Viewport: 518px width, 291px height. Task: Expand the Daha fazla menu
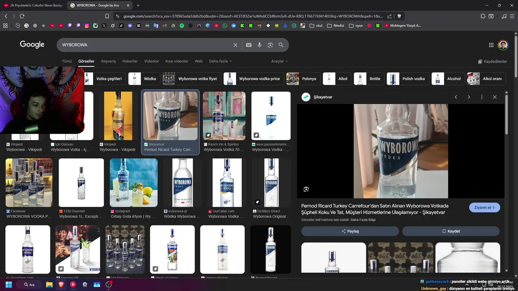[220, 61]
